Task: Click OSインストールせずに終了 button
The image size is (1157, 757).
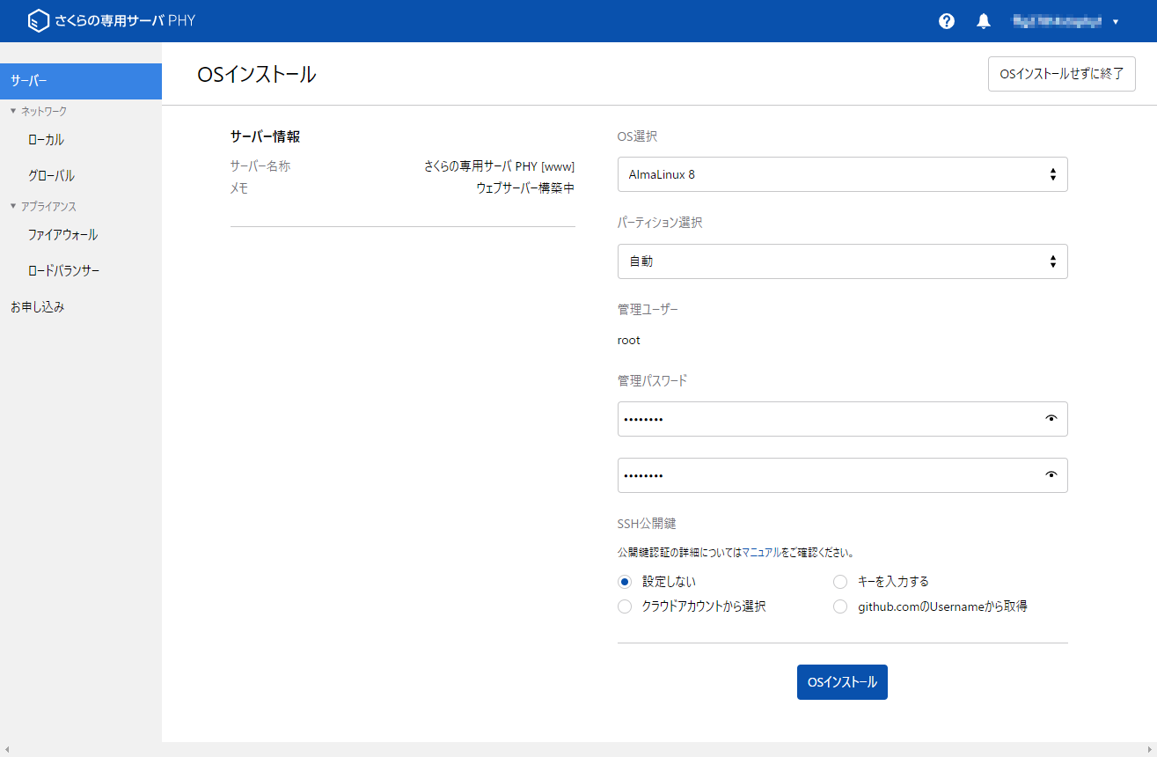Action: [1062, 74]
